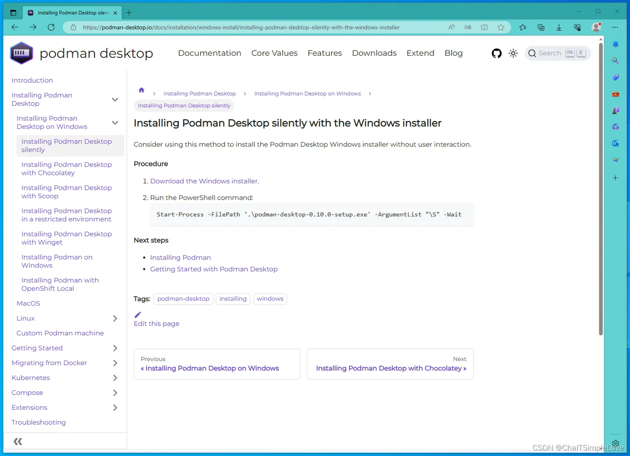The height and width of the screenshot is (456, 630).
Task: Expand the Linux sidebar section
Action: [x=115, y=319]
